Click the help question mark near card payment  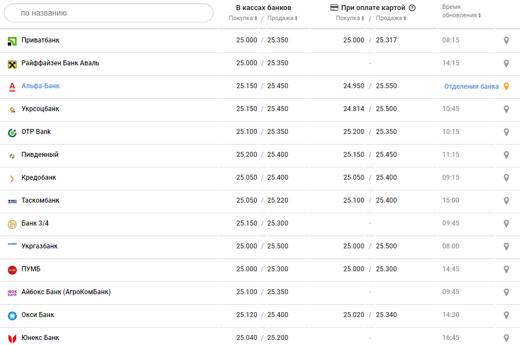click(412, 8)
